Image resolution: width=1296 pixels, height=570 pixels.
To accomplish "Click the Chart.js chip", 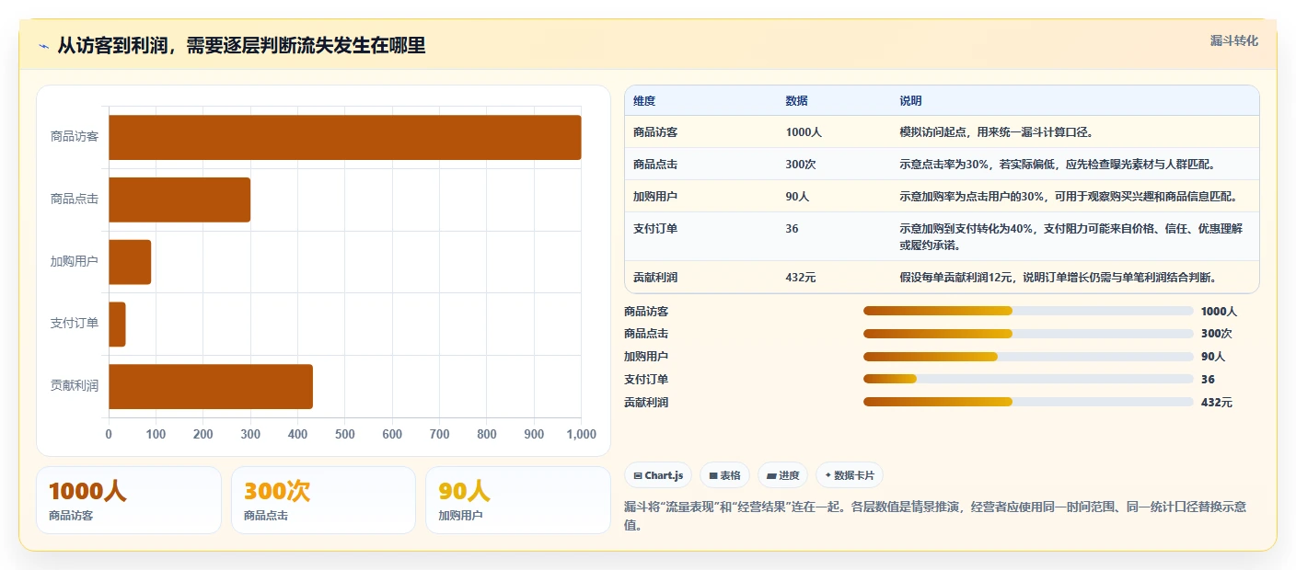I will pos(658,475).
